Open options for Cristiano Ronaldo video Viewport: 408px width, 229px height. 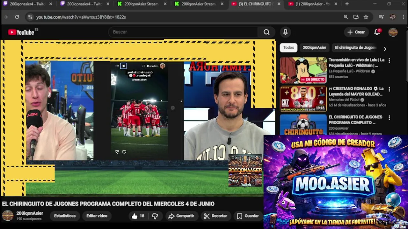pyautogui.click(x=389, y=89)
